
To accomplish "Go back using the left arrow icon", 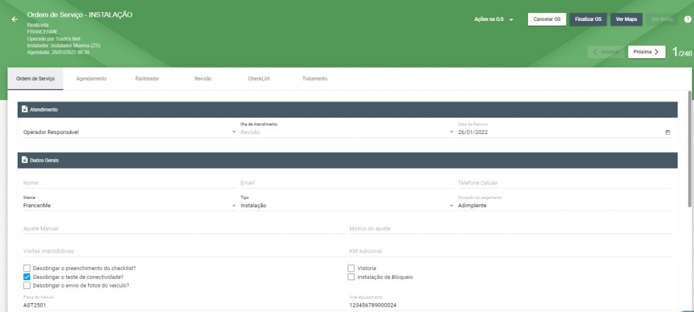I will click(15, 20).
